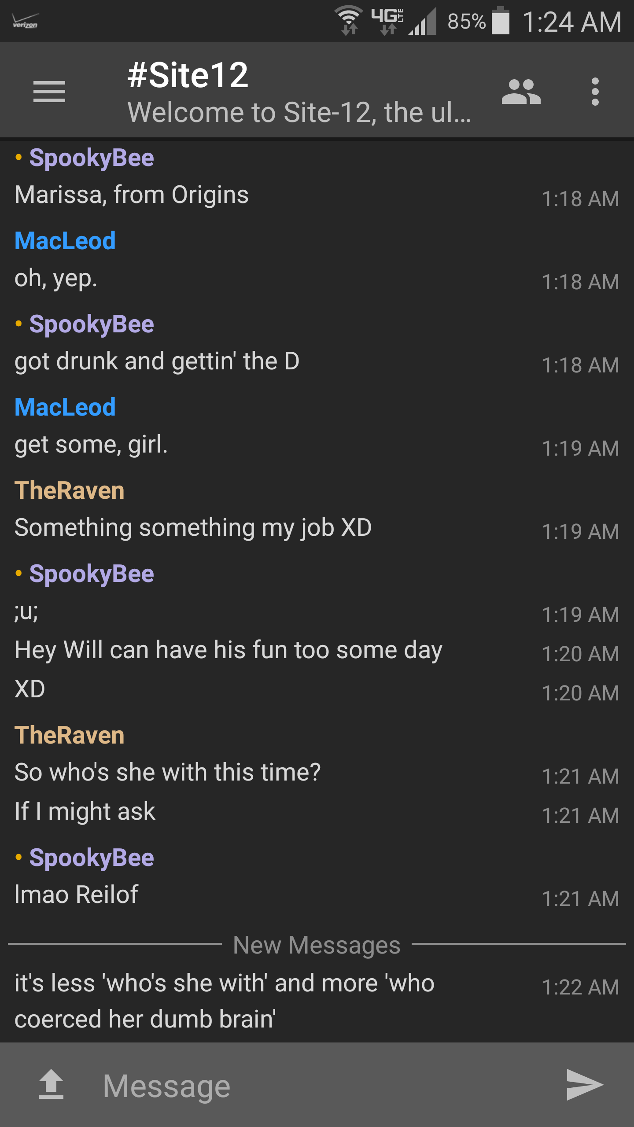Tap the upload file arrow icon
Viewport: 634px width, 1127px height.
point(51,1084)
